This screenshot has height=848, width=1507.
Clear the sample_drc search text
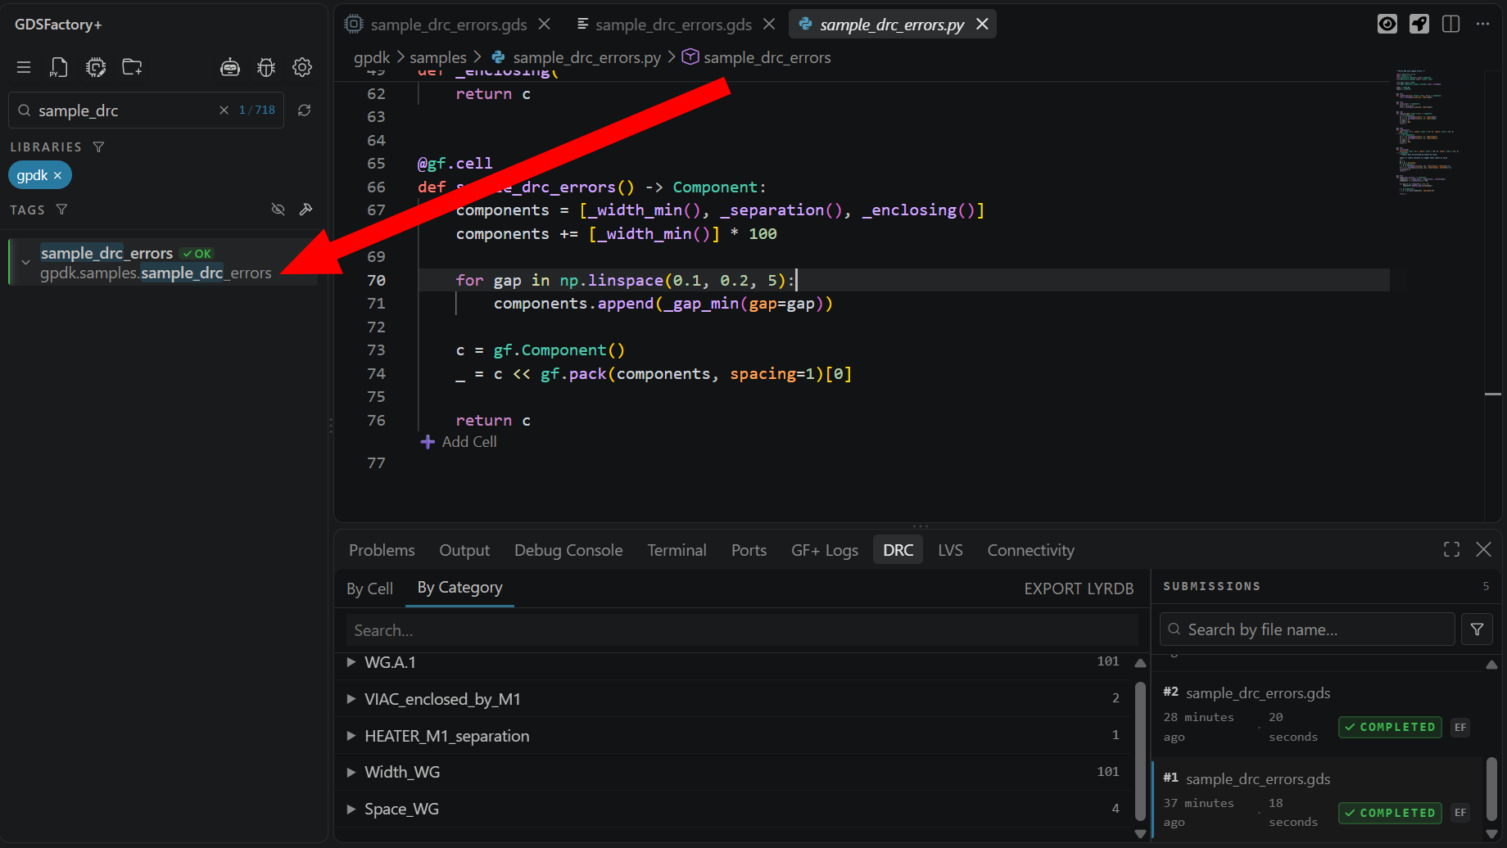[224, 111]
